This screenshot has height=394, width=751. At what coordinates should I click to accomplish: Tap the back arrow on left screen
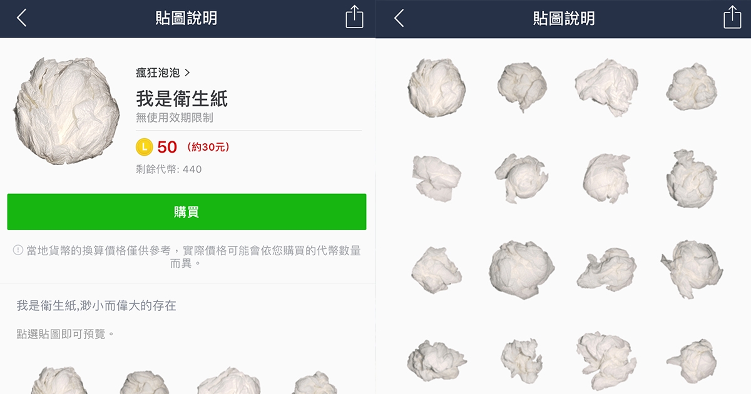(21, 18)
